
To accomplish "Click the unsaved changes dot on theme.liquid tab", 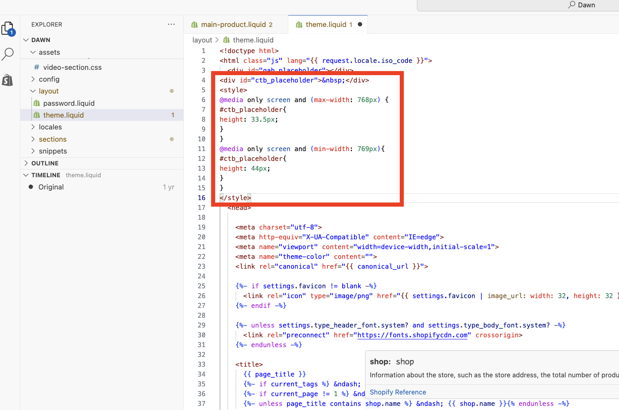I will [x=360, y=25].
